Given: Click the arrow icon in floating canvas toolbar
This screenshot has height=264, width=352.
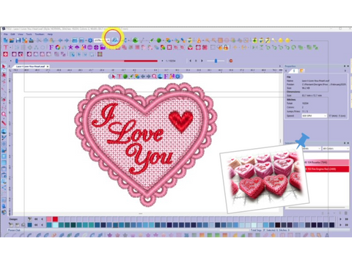Looking at the screenshot, I should pos(114,76).
